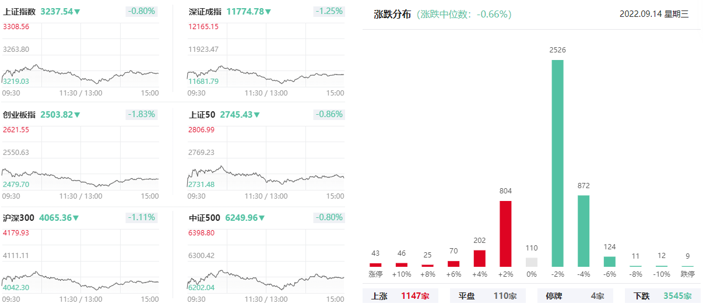Click the down arrow next to 沪深300 4065.36

coord(76,218)
